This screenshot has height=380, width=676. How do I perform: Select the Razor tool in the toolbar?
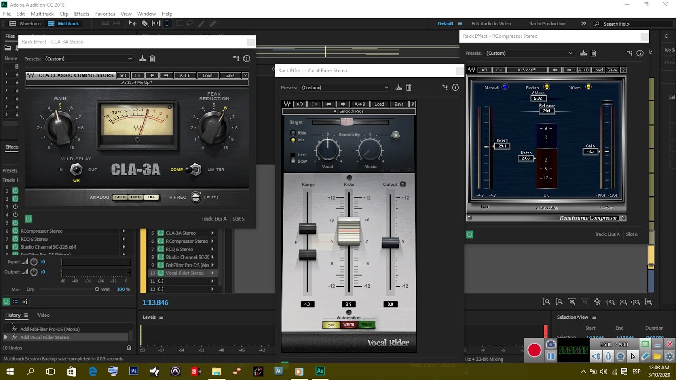pyautogui.click(x=145, y=23)
